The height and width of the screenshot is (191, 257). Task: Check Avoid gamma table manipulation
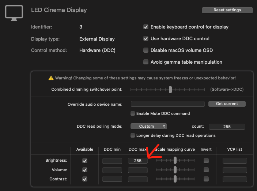click(146, 62)
